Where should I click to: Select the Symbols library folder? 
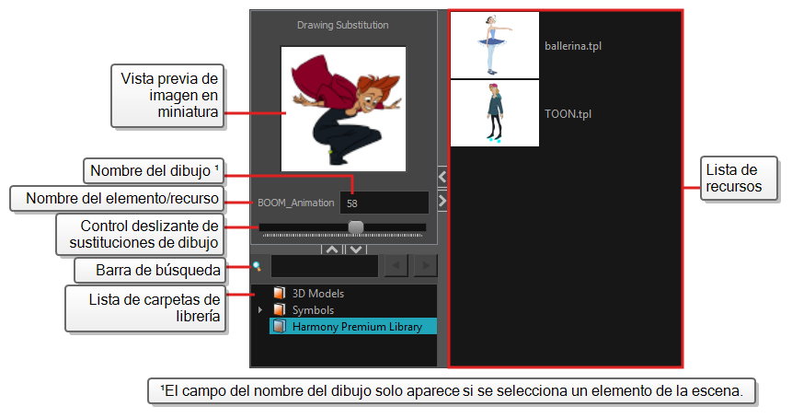(313, 310)
